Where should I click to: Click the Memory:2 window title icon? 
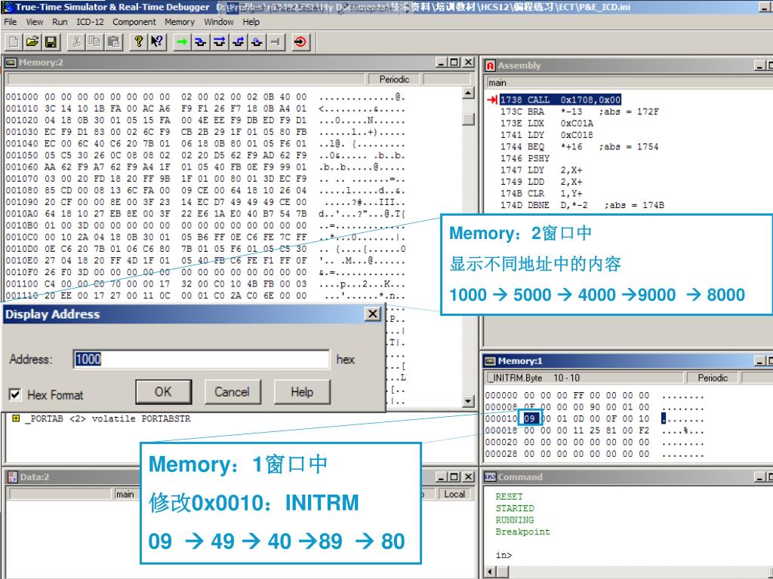point(11,63)
